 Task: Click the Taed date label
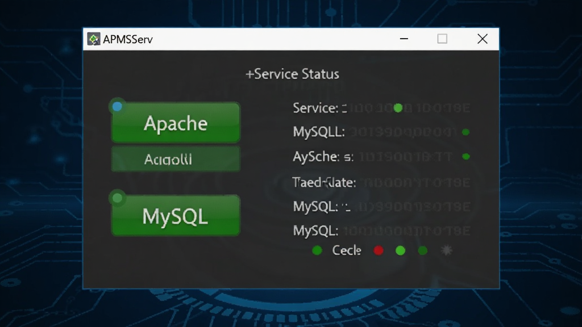pos(324,182)
